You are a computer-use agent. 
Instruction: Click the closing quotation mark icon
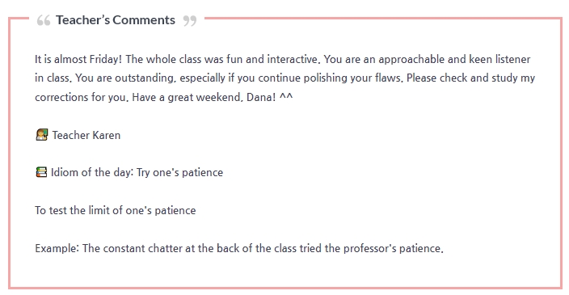(x=190, y=21)
